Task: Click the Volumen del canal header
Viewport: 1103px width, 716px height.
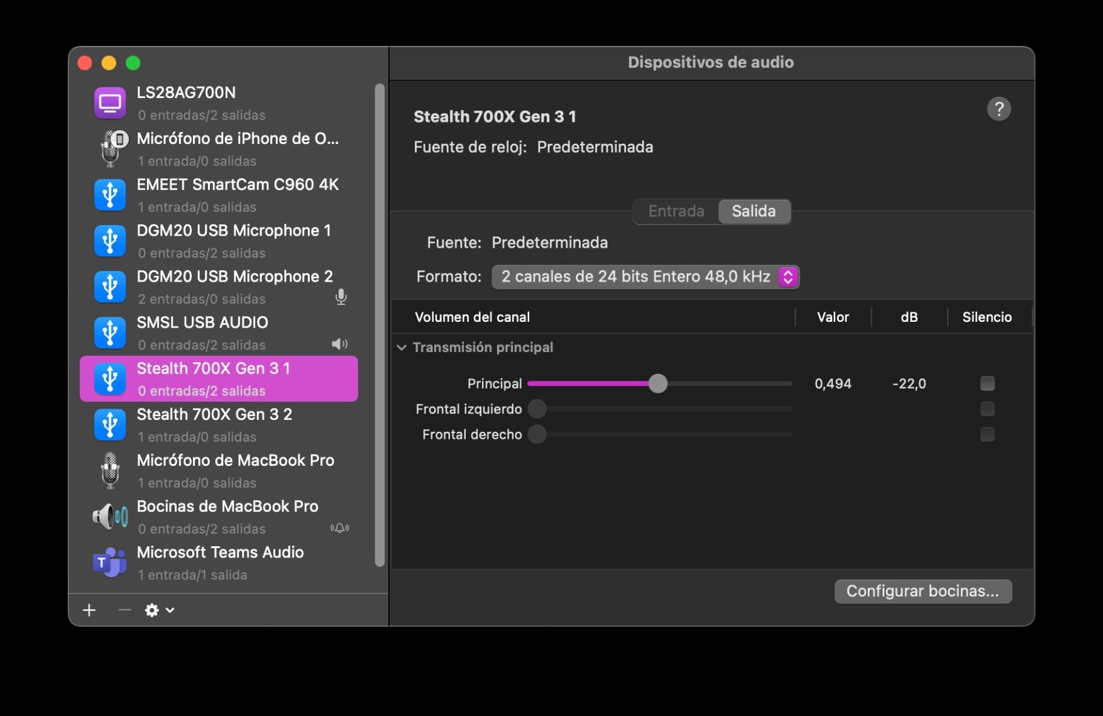Action: (x=472, y=317)
